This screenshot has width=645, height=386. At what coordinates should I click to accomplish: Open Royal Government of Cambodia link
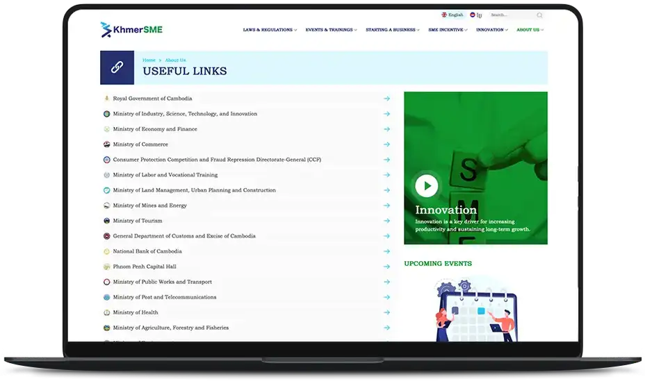(153, 99)
